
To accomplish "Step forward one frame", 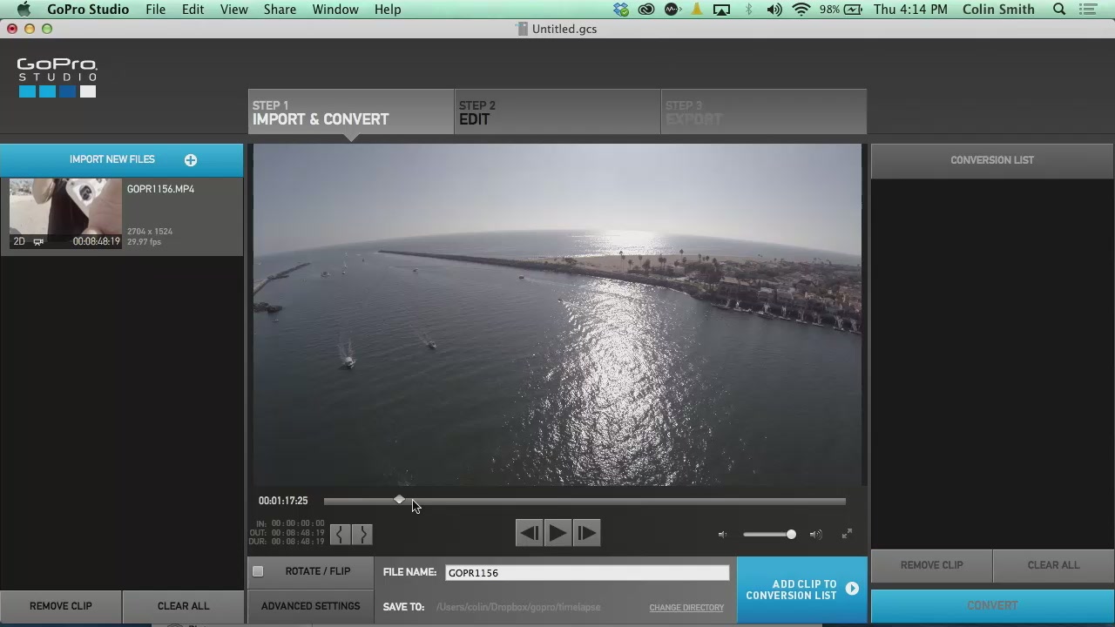I will [x=586, y=533].
